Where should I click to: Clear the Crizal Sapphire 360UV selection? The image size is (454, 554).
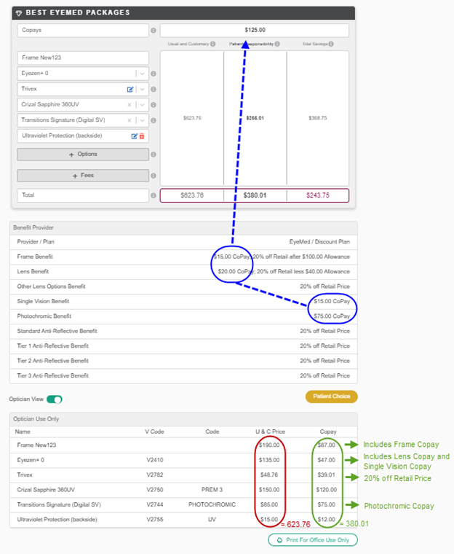click(x=130, y=105)
